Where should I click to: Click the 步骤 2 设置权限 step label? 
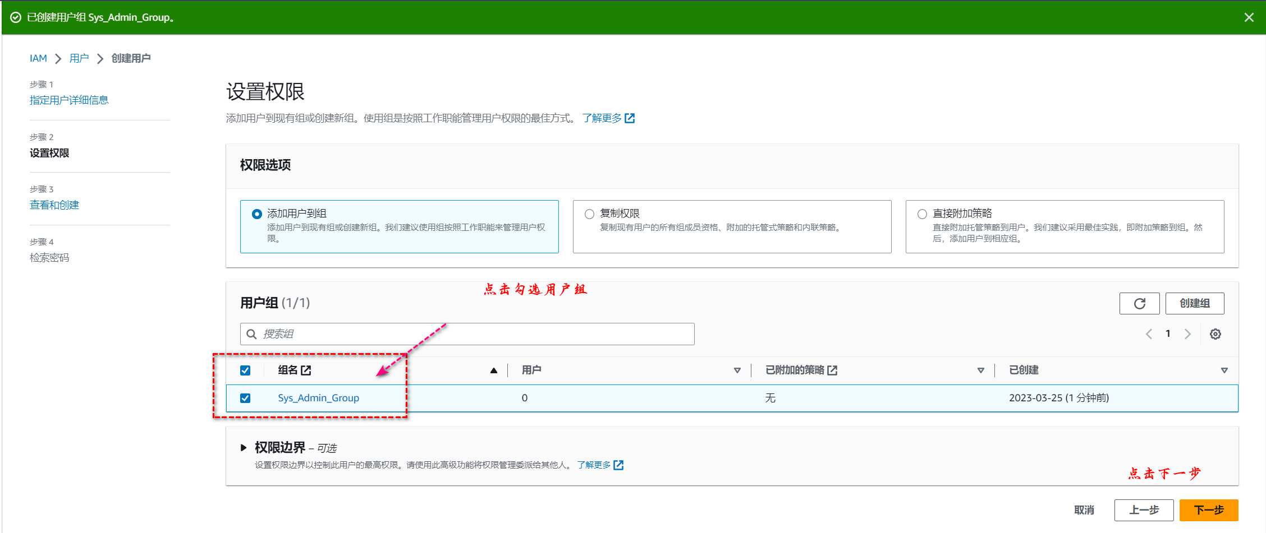[49, 153]
